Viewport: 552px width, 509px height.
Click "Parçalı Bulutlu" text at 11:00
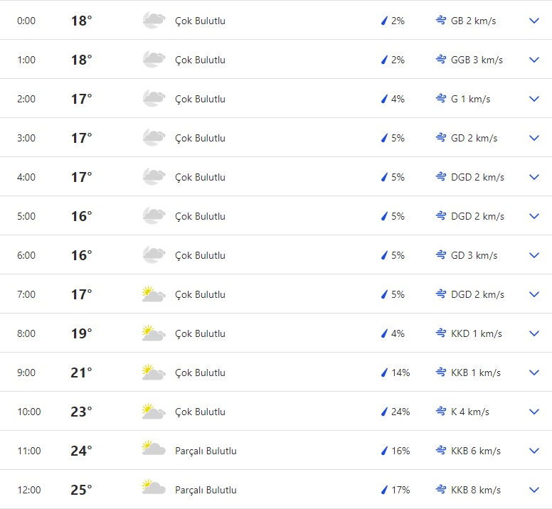[206, 451]
